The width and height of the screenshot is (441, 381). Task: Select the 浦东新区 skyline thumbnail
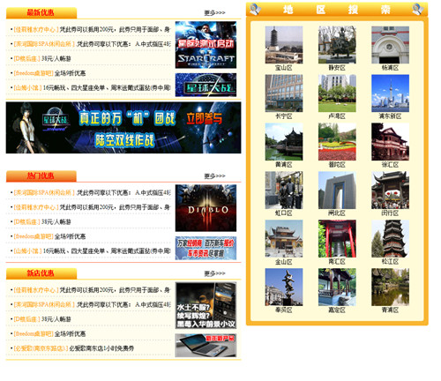pos(390,93)
